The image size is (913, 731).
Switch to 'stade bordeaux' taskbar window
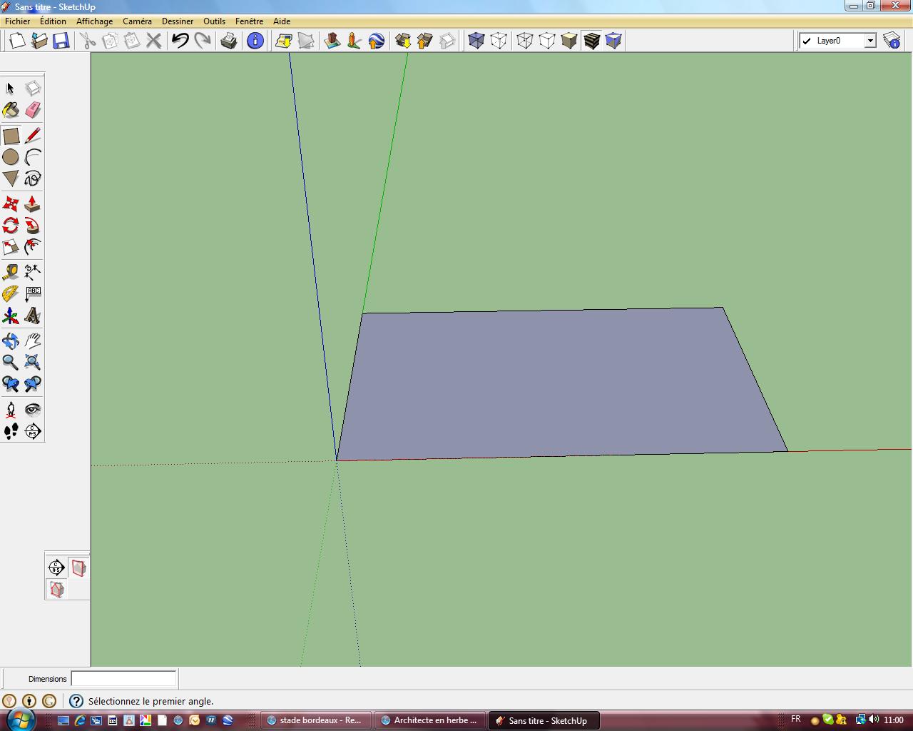click(x=315, y=720)
